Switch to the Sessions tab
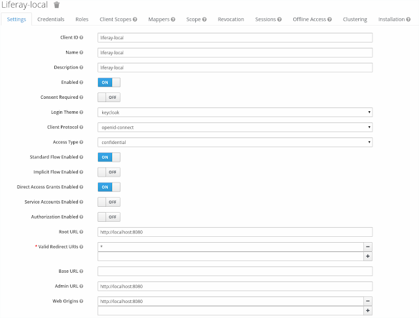This screenshot has width=419, height=318. pyautogui.click(x=268, y=19)
